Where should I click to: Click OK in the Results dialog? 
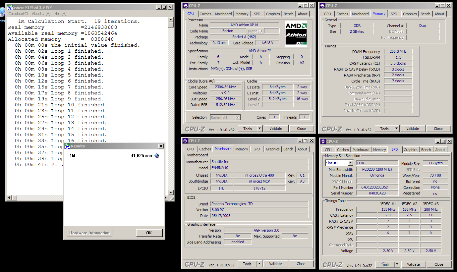pyautogui.click(x=149, y=233)
